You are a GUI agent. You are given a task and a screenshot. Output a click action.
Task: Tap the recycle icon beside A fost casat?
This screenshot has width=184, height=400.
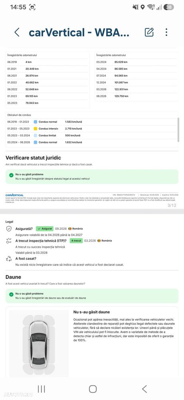click(9, 259)
